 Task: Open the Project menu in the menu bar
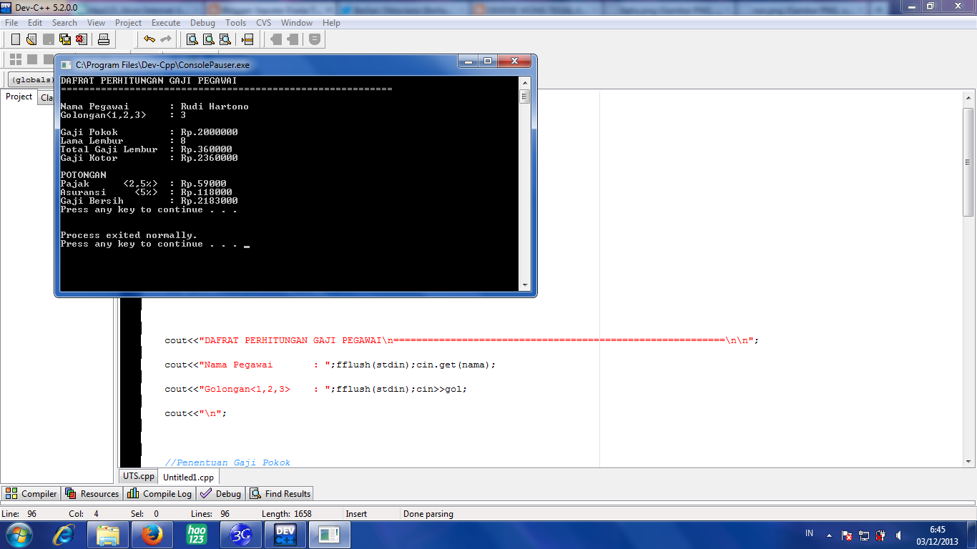128,23
